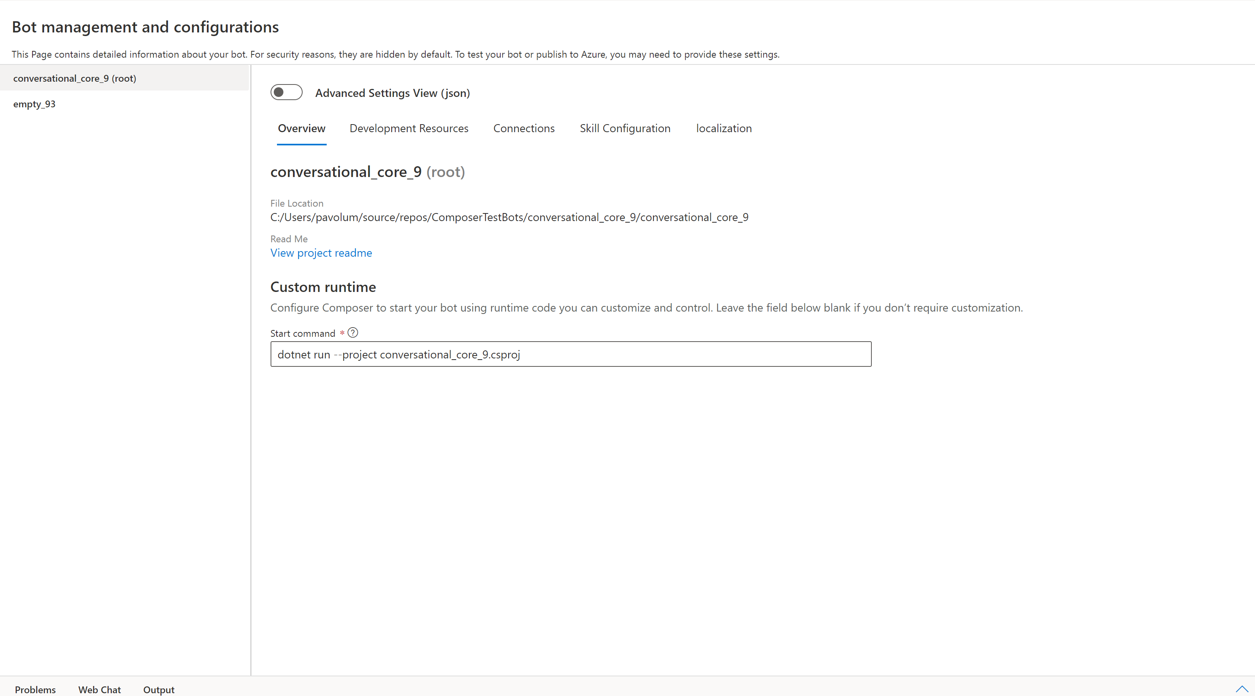Image resolution: width=1255 pixels, height=696 pixels.
Task: Show the Web Chat panel
Action: click(99, 689)
